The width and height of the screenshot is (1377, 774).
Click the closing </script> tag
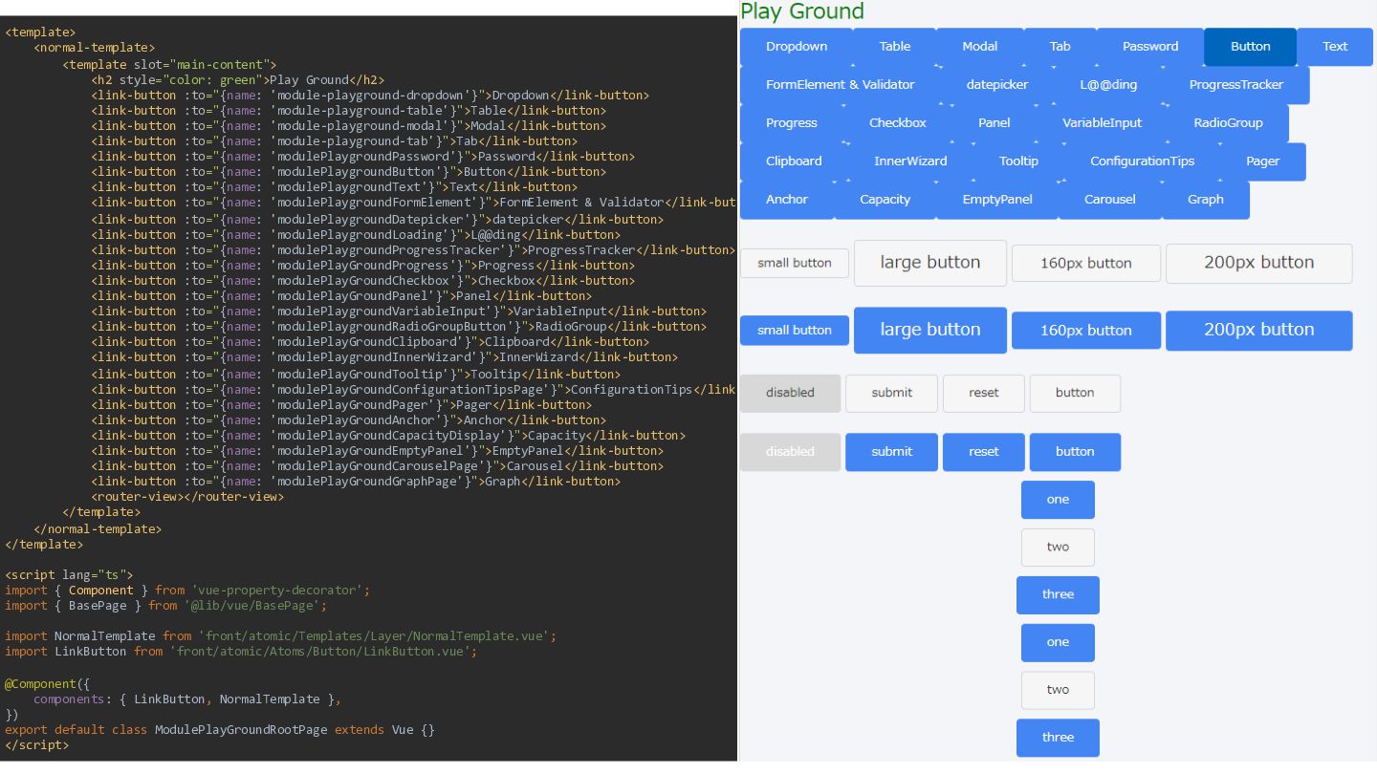pos(37,745)
